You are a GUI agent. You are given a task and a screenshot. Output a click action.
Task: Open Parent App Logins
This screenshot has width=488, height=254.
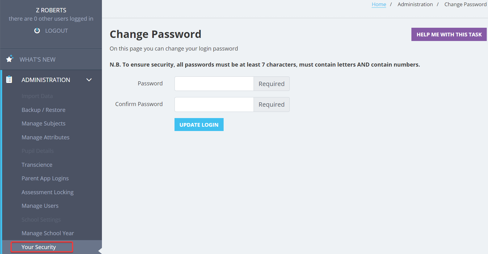[x=45, y=178]
